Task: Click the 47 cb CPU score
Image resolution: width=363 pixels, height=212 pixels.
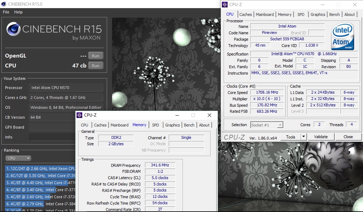Action: click(x=79, y=66)
